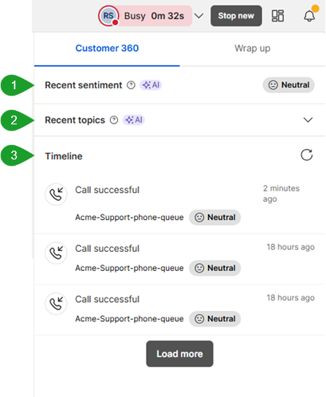Select the Customer 360 tab

coord(107,49)
